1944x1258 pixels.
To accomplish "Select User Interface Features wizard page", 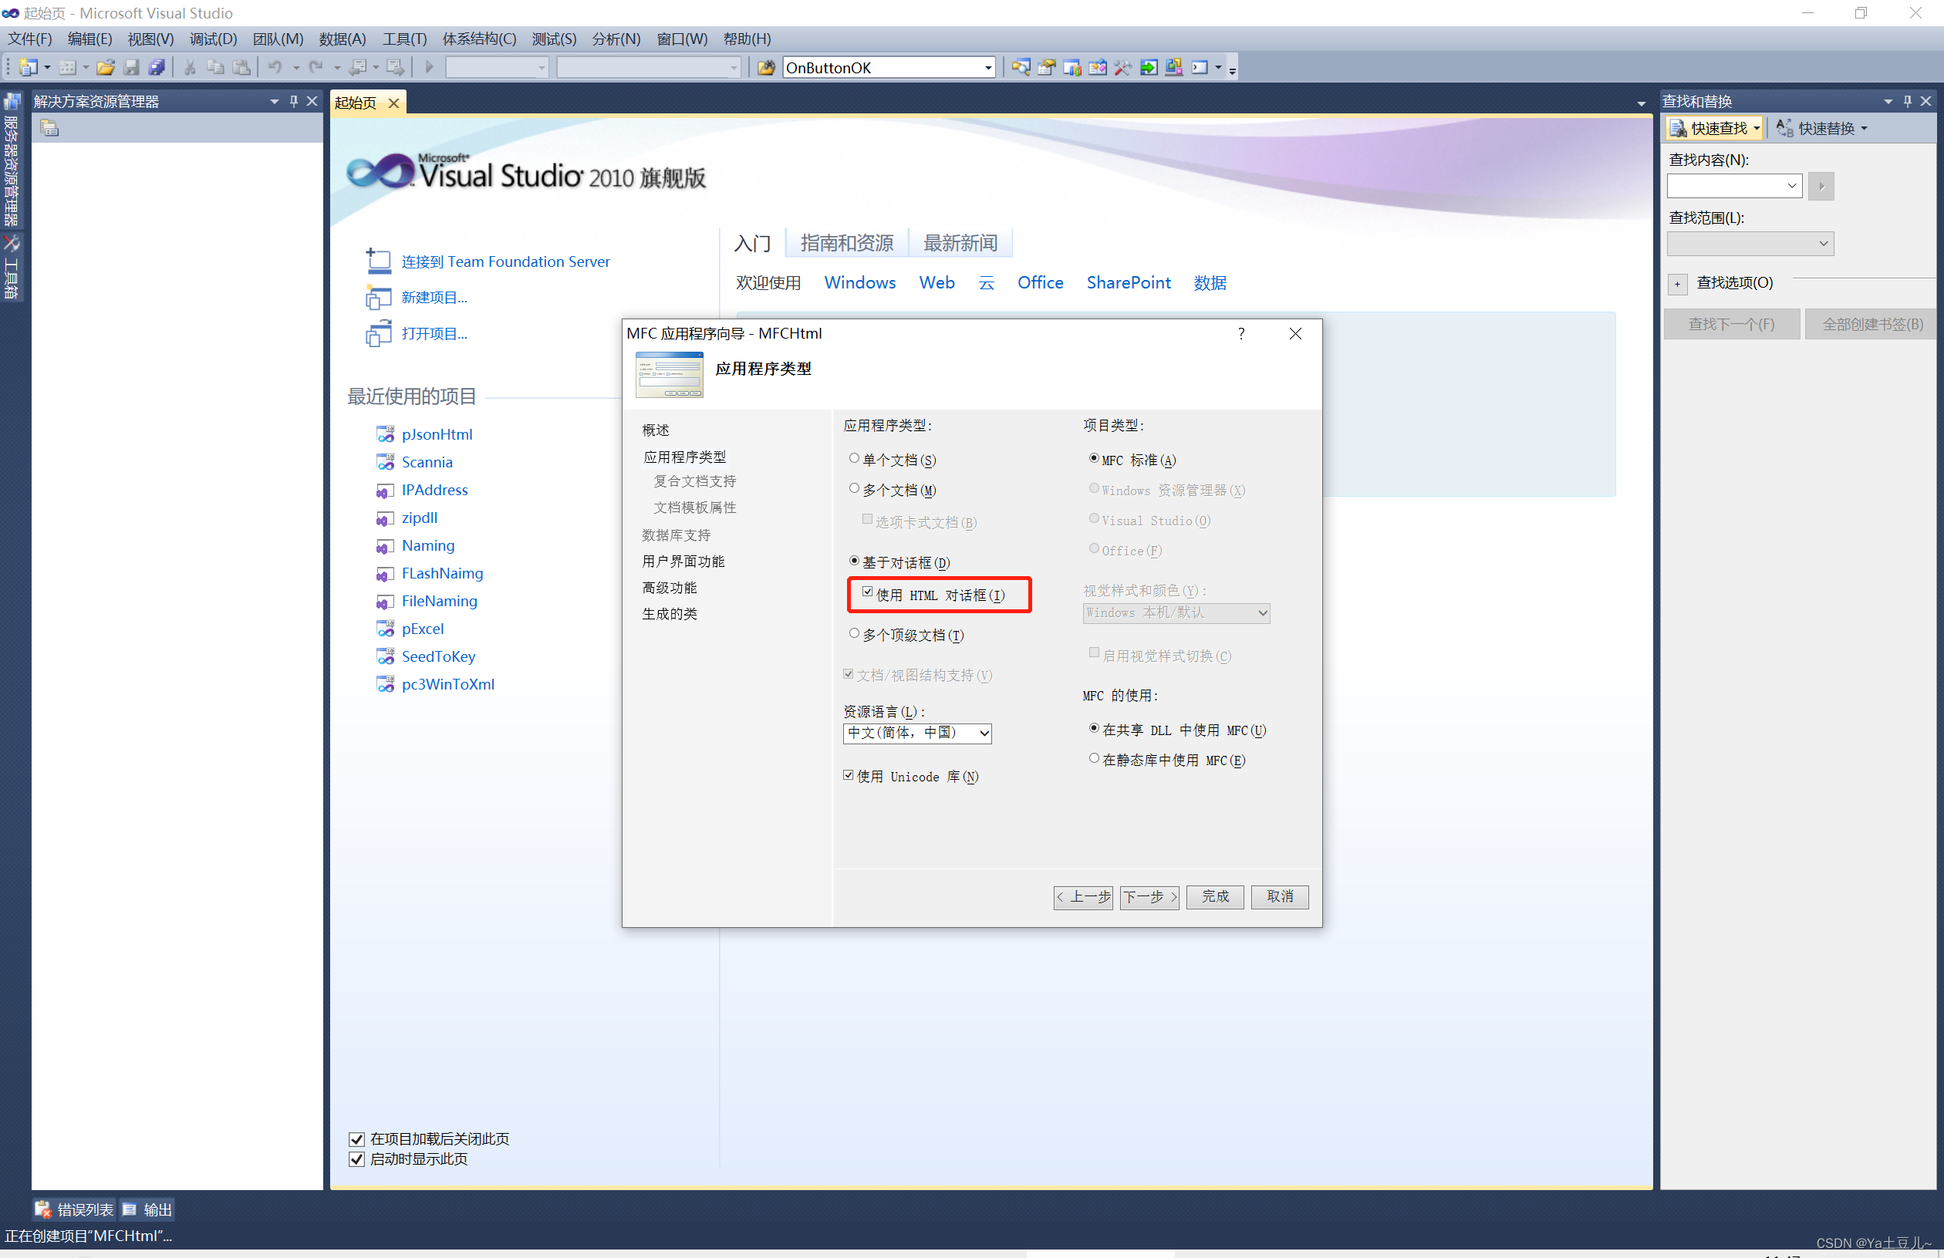I will pyautogui.click(x=683, y=562).
